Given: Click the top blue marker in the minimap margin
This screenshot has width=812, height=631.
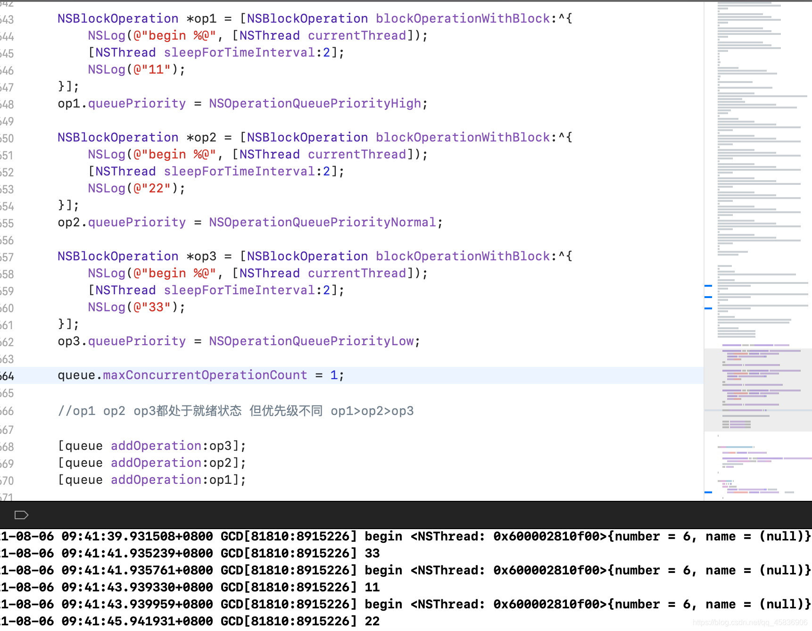Looking at the screenshot, I should (708, 286).
